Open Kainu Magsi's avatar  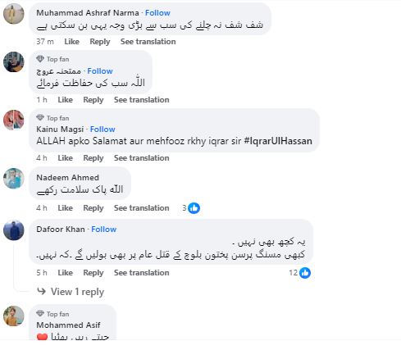[x=14, y=120]
